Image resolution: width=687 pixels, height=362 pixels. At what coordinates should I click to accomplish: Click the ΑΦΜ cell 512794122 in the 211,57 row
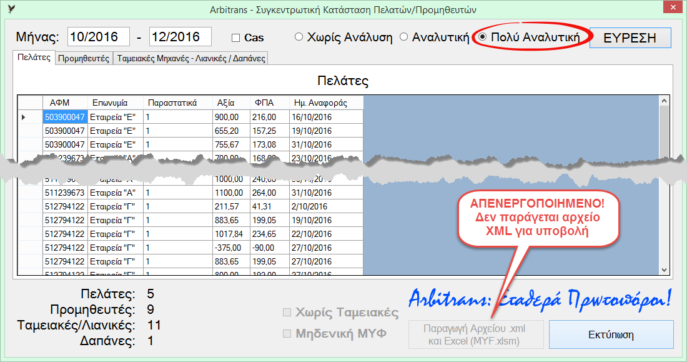tap(65, 206)
